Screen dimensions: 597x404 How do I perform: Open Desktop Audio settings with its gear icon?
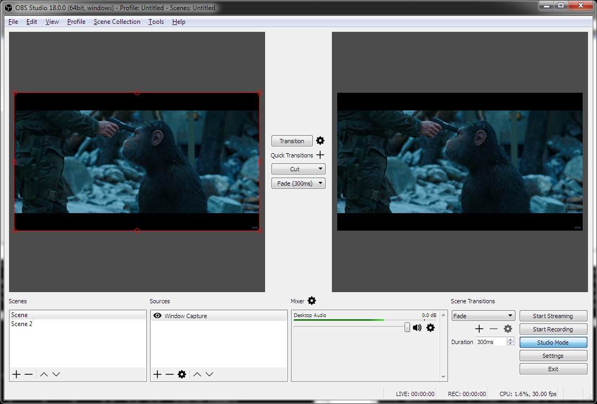click(x=430, y=328)
